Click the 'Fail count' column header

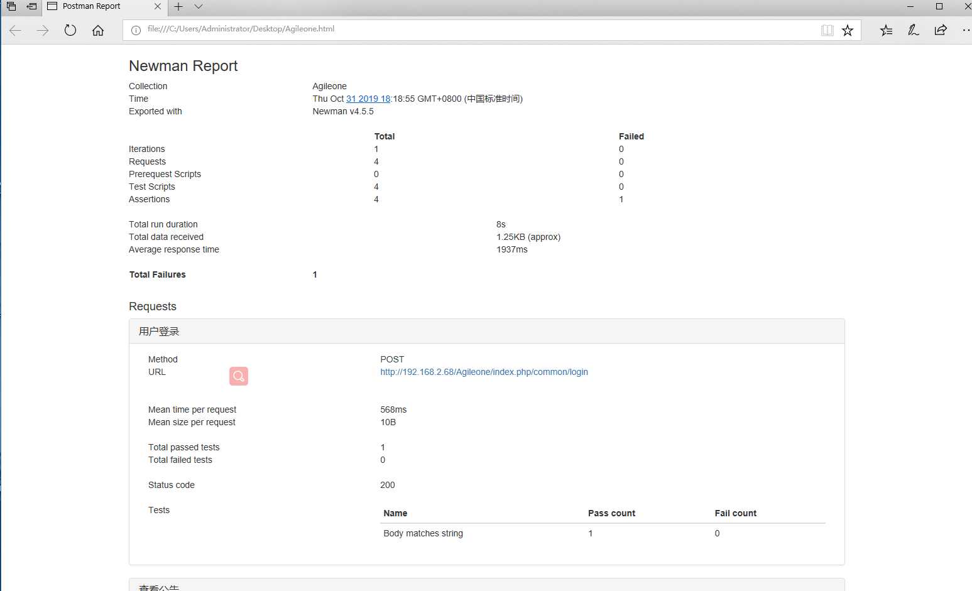tap(735, 513)
